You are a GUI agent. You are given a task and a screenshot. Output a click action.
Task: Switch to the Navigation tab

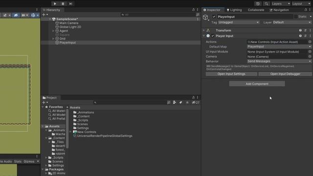tap(279, 10)
